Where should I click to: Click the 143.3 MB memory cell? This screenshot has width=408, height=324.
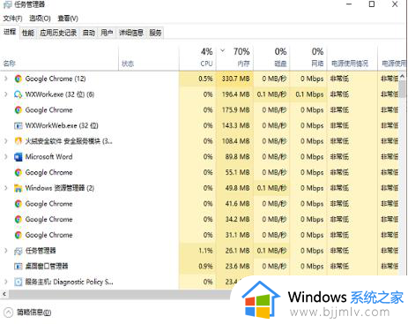[x=235, y=125]
